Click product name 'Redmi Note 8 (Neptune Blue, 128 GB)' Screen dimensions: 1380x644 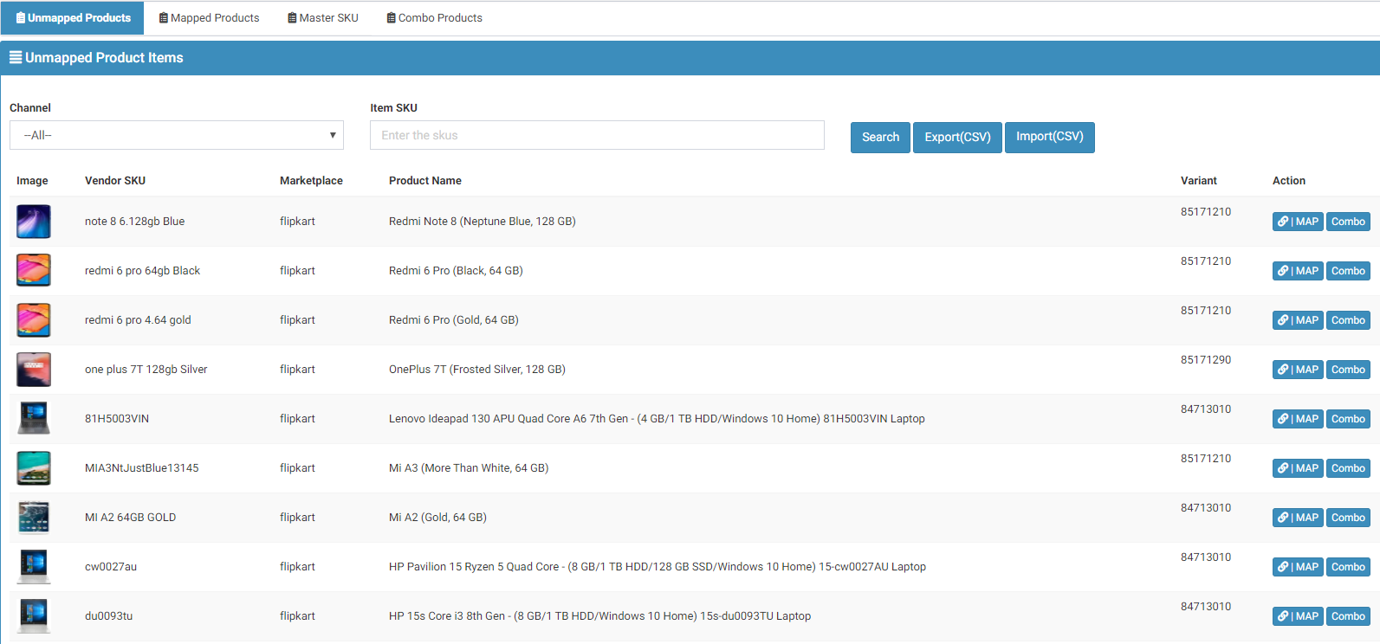[x=483, y=222]
